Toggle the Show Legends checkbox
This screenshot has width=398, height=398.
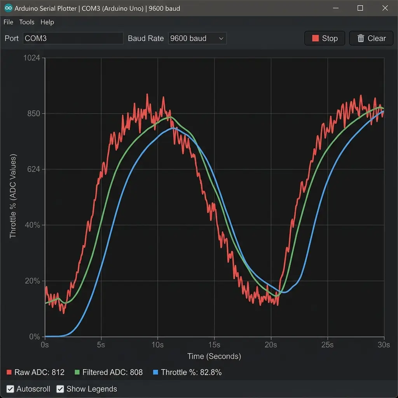[60, 389]
